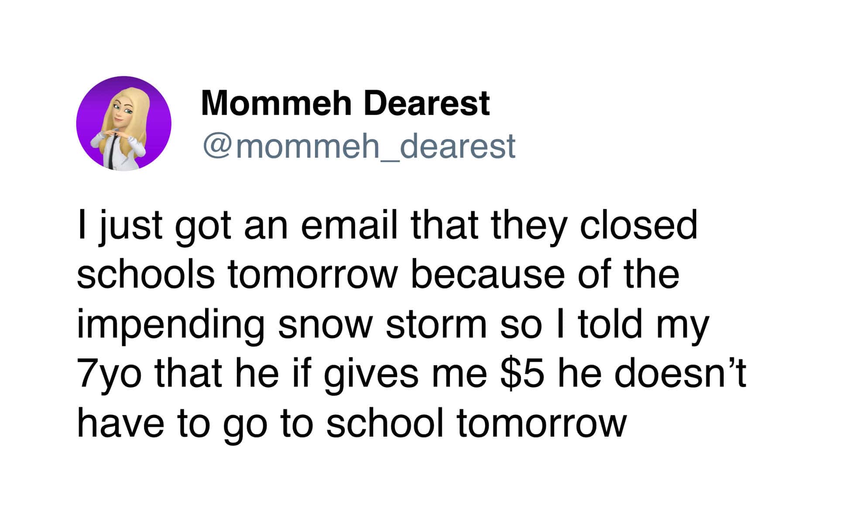Click the word "doesn't" in the tweet

click(680, 374)
